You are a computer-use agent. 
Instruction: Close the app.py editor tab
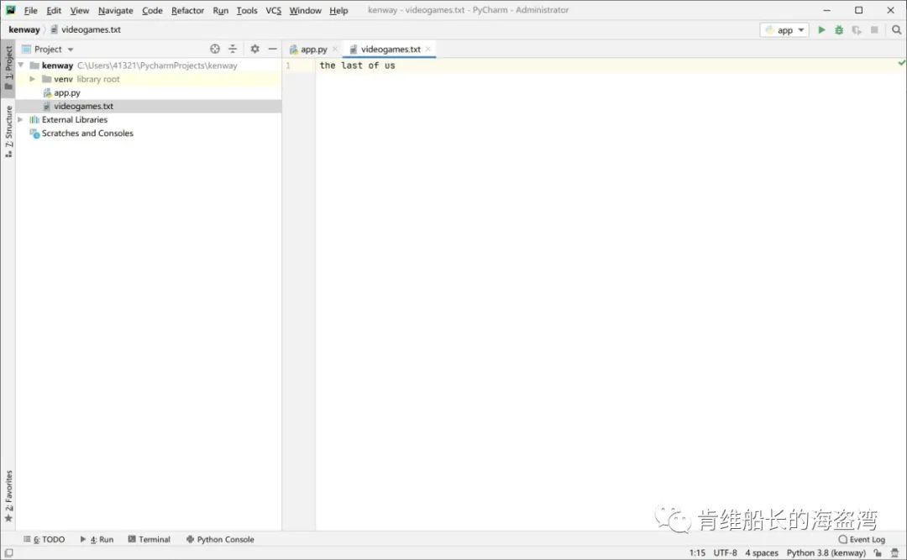coord(335,50)
